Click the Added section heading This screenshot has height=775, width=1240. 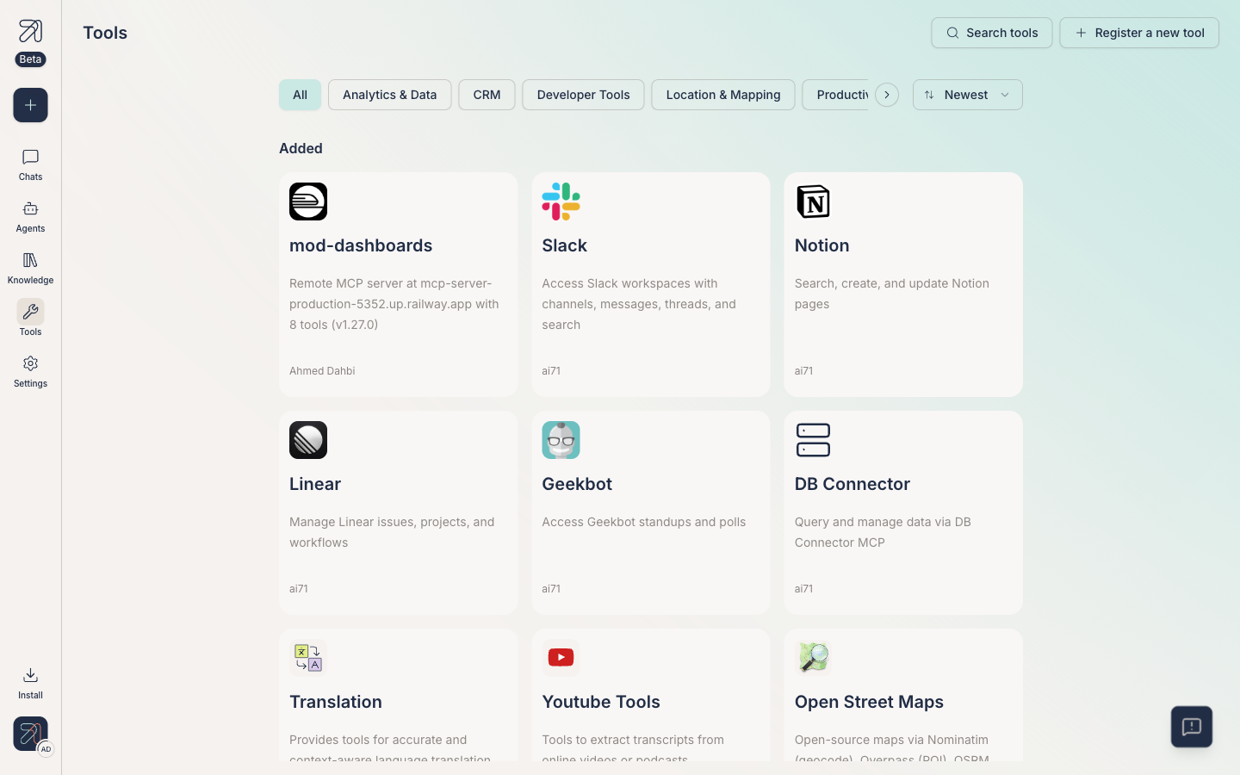(x=301, y=148)
